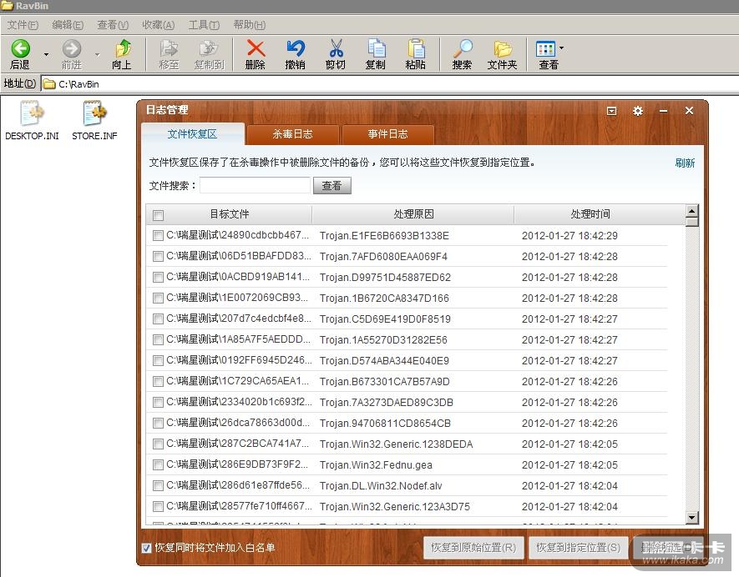Check the row for 0ACBD919AB141 file
The width and height of the screenshot is (739, 577).
click(x=158, y=277)
